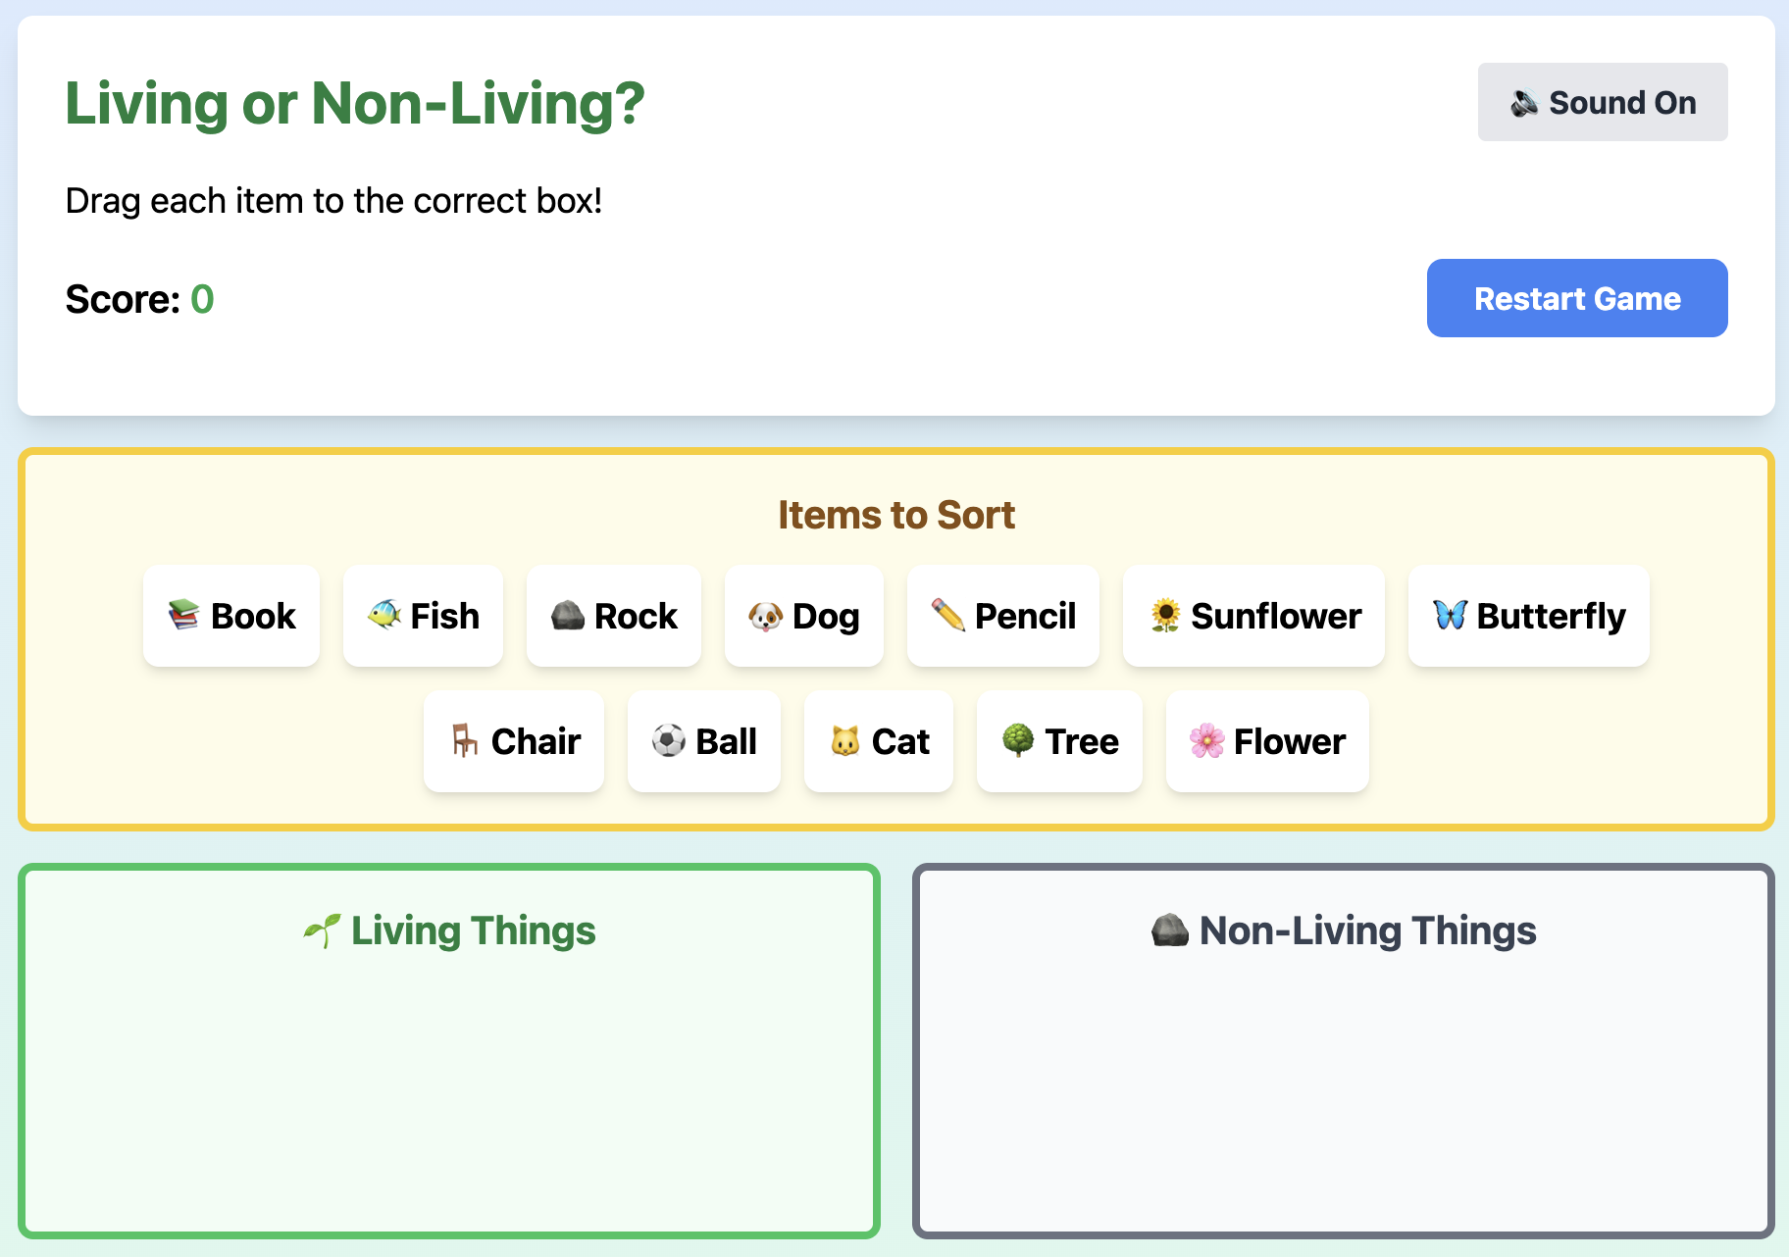Select the Fish emoji item
This screenshot has height=1257, width=1789.
point(423,616)
